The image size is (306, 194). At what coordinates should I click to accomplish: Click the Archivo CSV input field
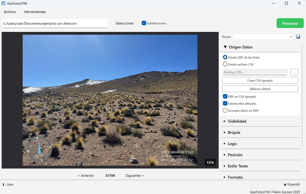255,72
